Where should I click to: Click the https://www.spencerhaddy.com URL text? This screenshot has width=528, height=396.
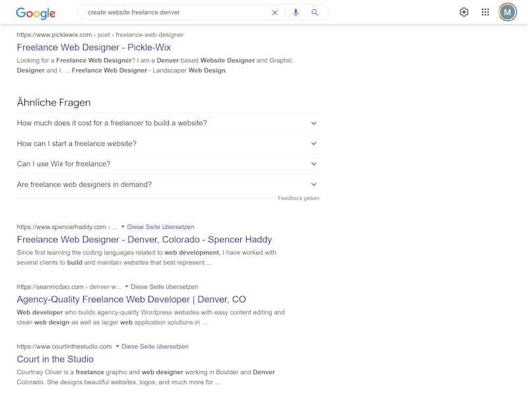tap(61, 227)
